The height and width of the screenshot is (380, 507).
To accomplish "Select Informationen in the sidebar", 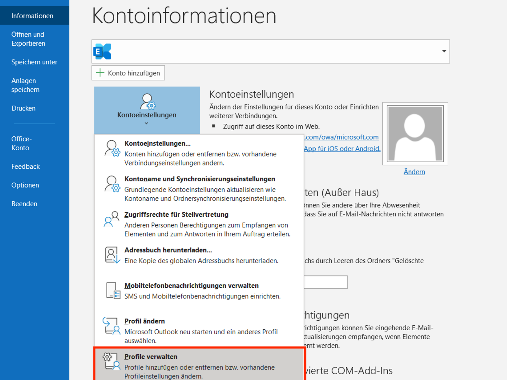I will (x=32, y=16).
